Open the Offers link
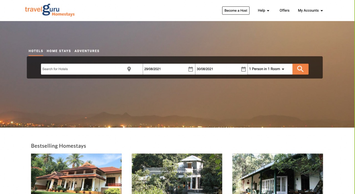Screen dimensions: 355x194 click(x=285, y=11)
